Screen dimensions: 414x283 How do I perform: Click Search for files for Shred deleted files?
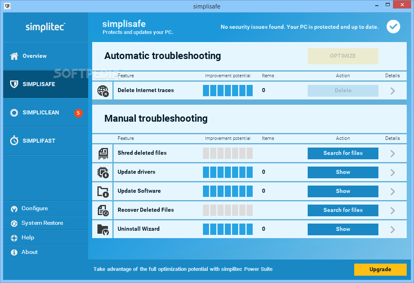tap(343, 153)
